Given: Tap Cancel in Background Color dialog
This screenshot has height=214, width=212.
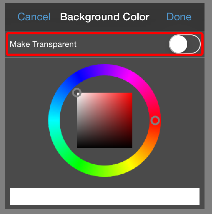Looking at the screenshot, I should tap(34, 17).
